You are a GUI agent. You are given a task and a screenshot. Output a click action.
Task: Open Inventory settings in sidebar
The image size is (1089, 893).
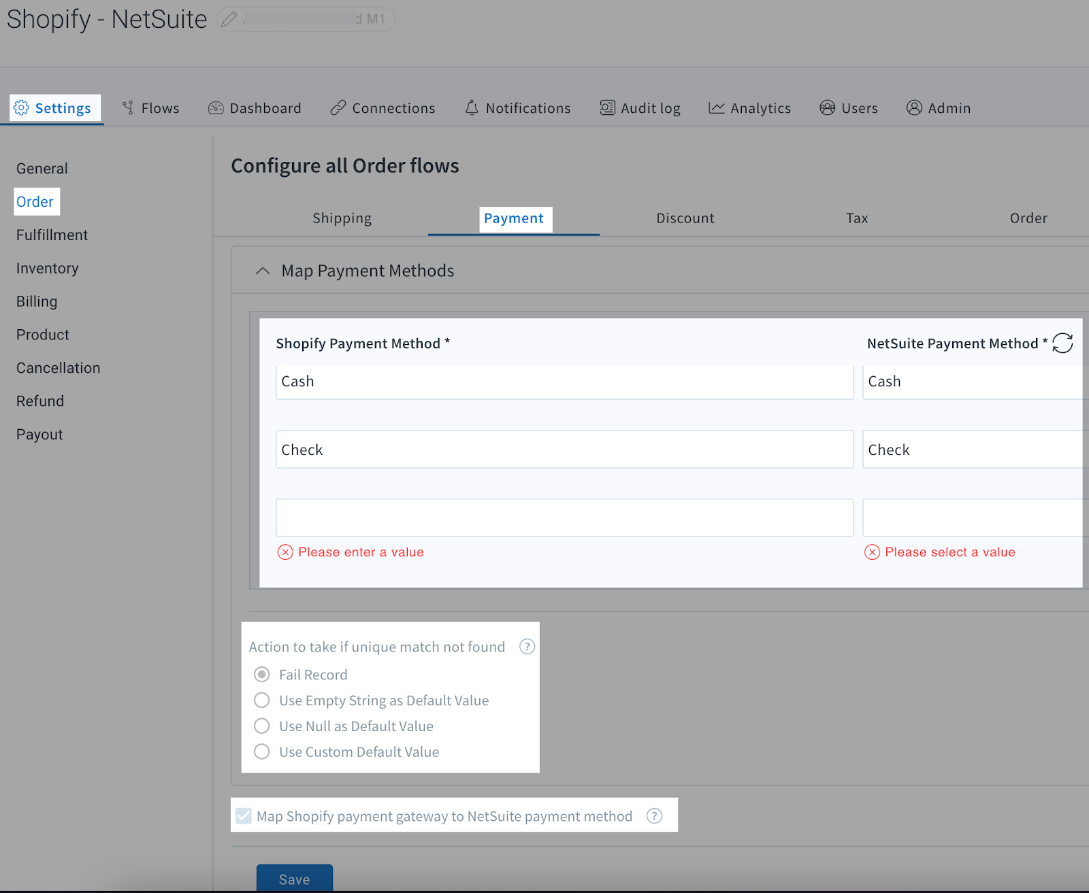pyautogui.click(x=48, y=269)
